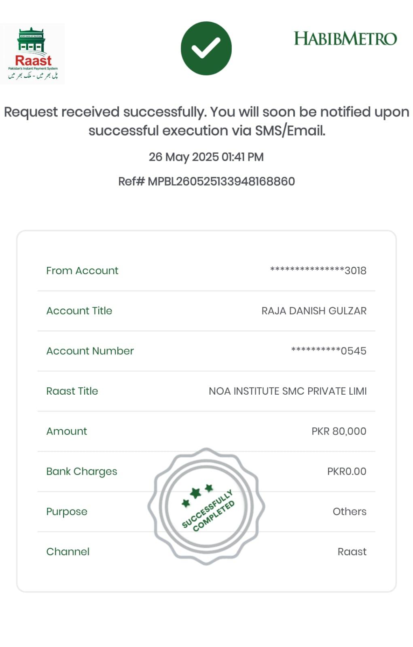Click the PKR 80,000 amount value
Viewport: 413px width, 647px height.
339,431
